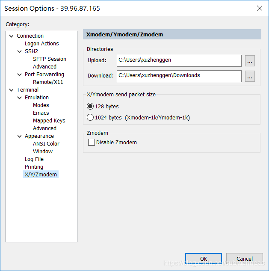
Task: Collapse the Port Forwarding node
Action: click(20, 74)
